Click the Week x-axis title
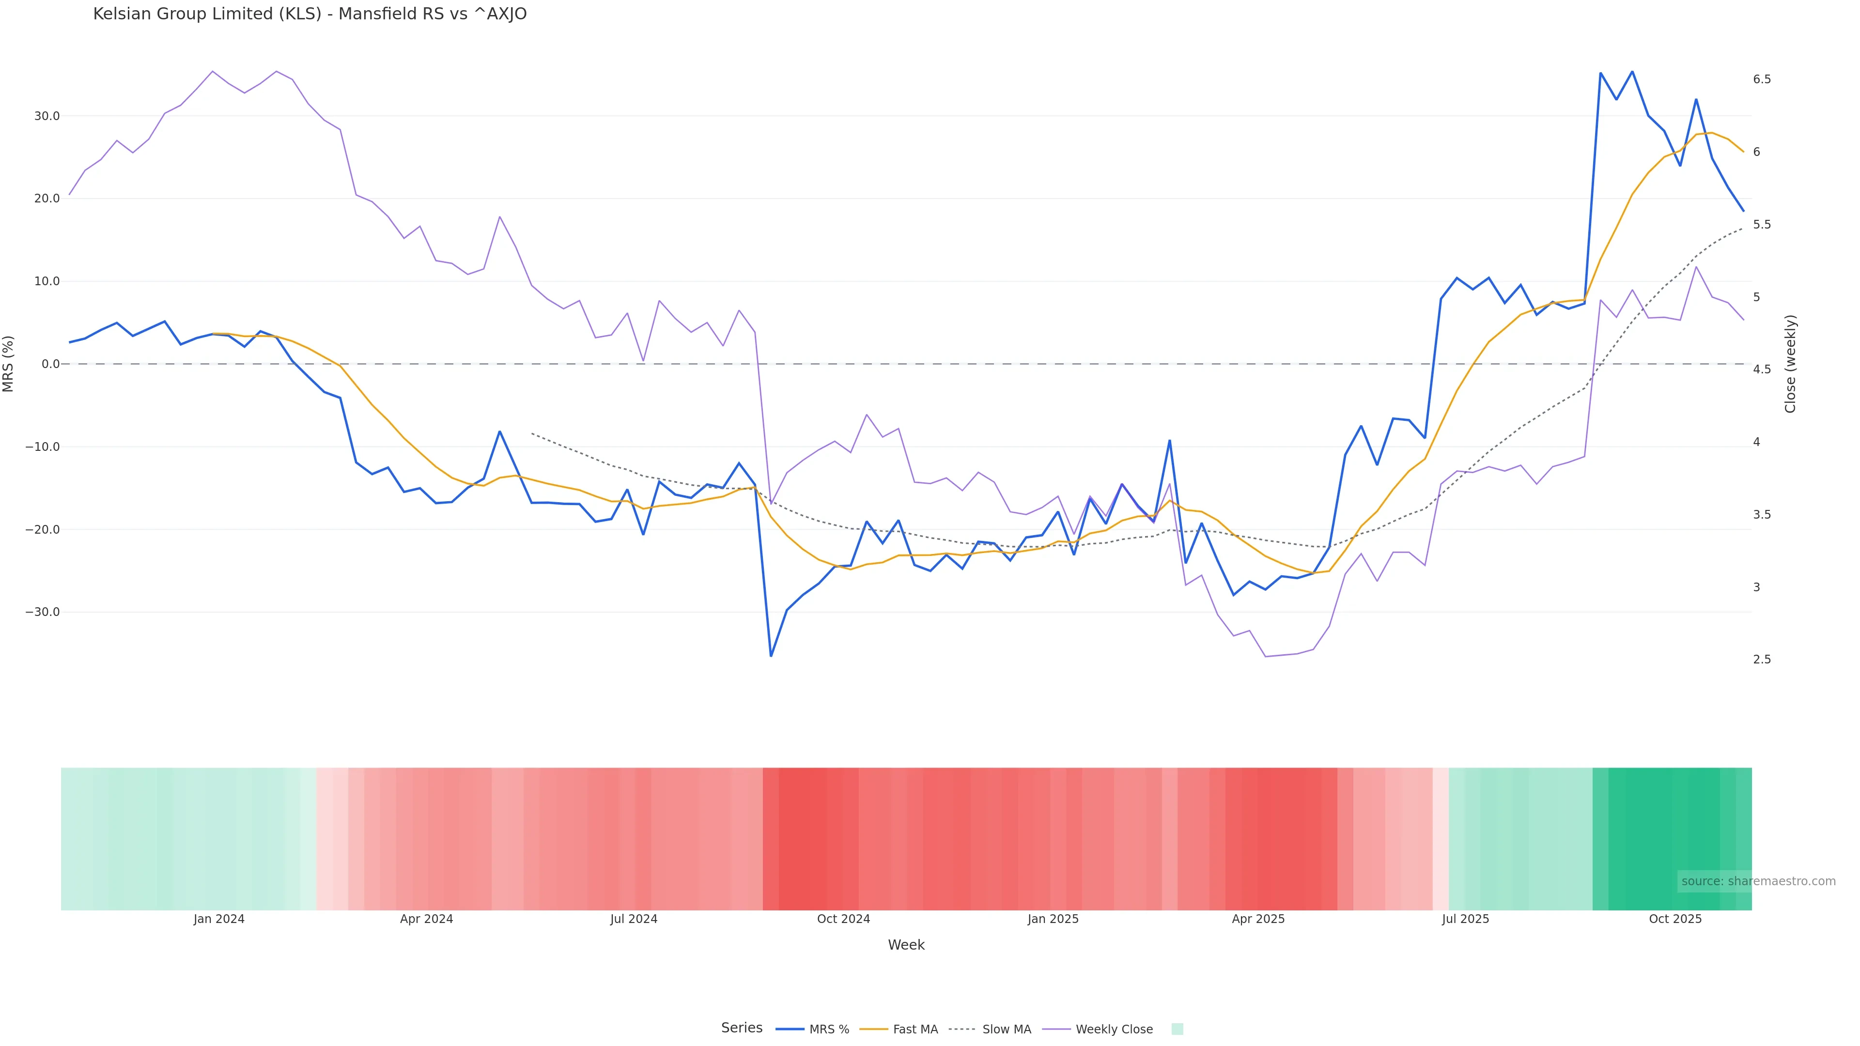The height and width of the screenshot is (1046, 1860). tap(906, 946)
